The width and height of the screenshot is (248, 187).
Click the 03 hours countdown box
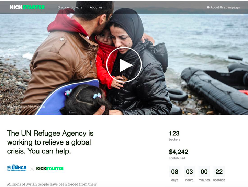coord(189,172)
